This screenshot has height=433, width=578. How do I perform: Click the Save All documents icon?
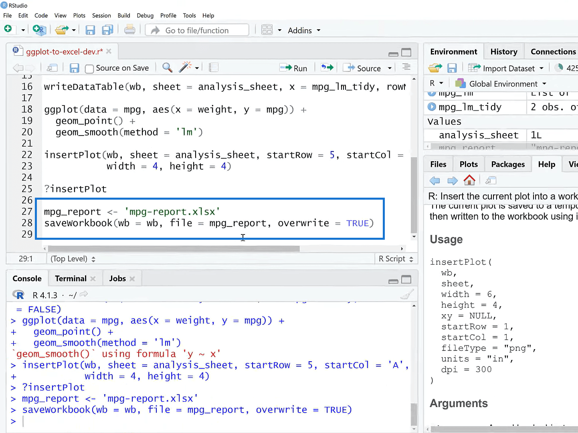(107, 30)
